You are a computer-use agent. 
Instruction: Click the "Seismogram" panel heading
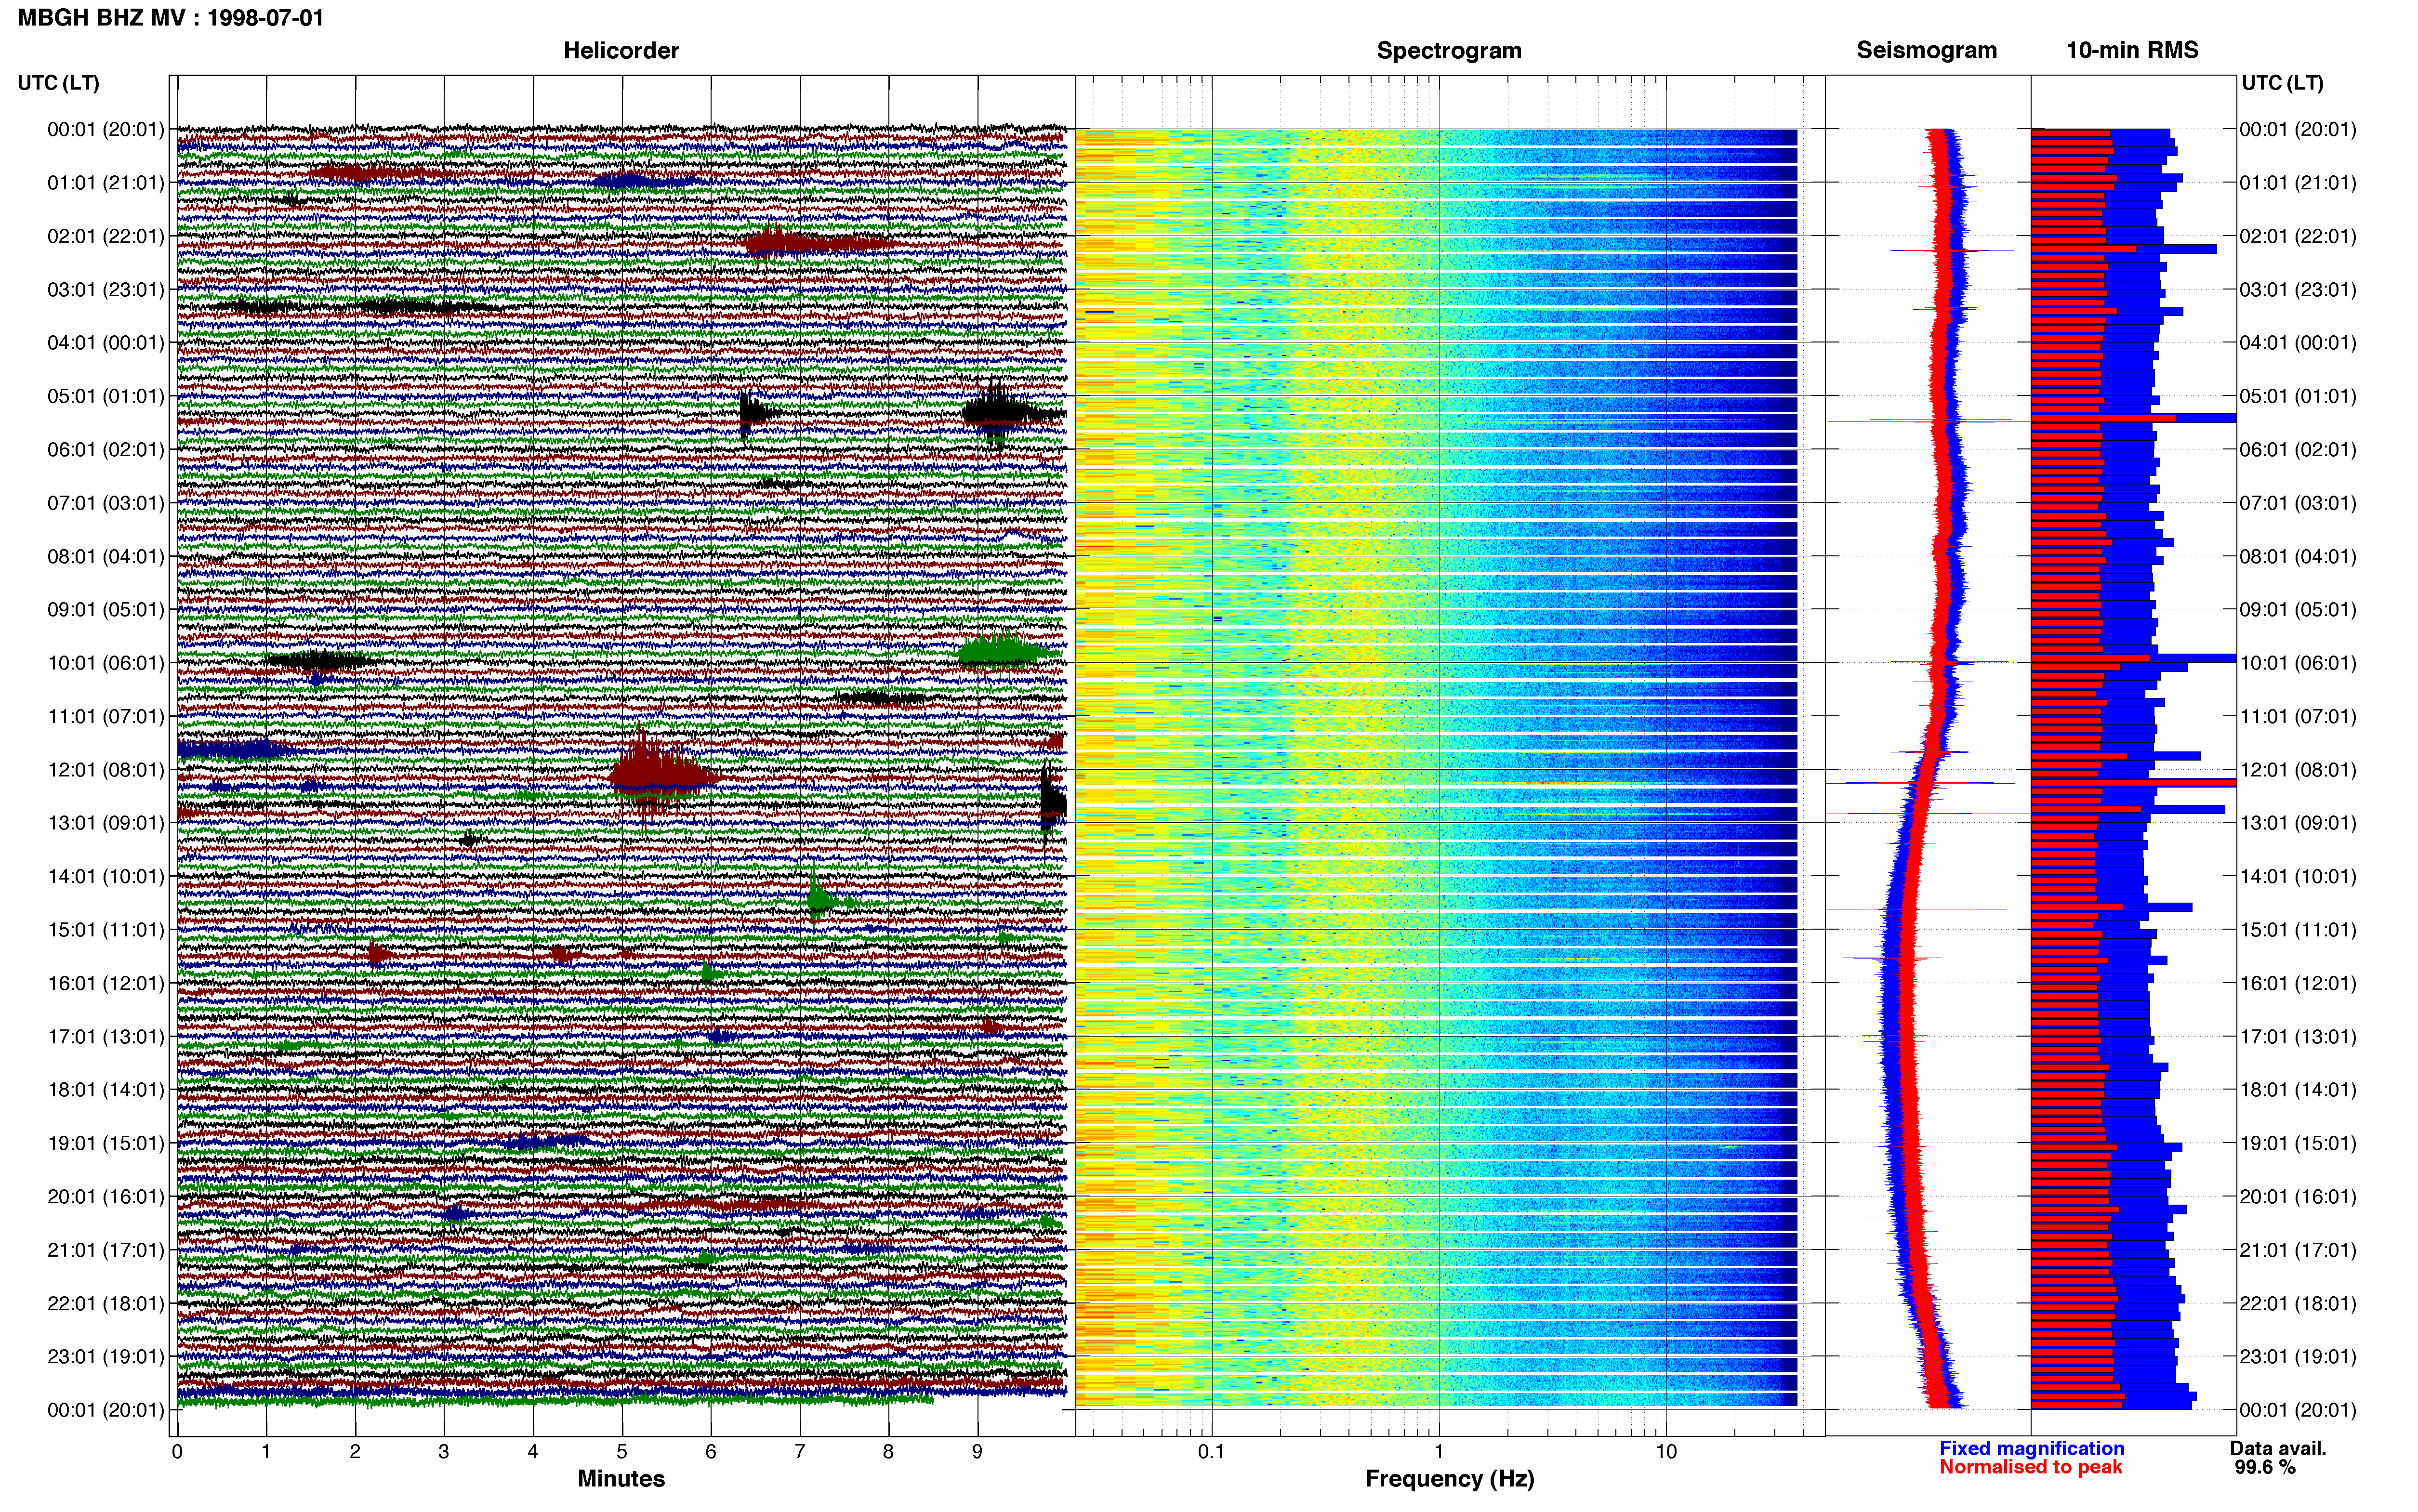click(x=1926, y=50)
